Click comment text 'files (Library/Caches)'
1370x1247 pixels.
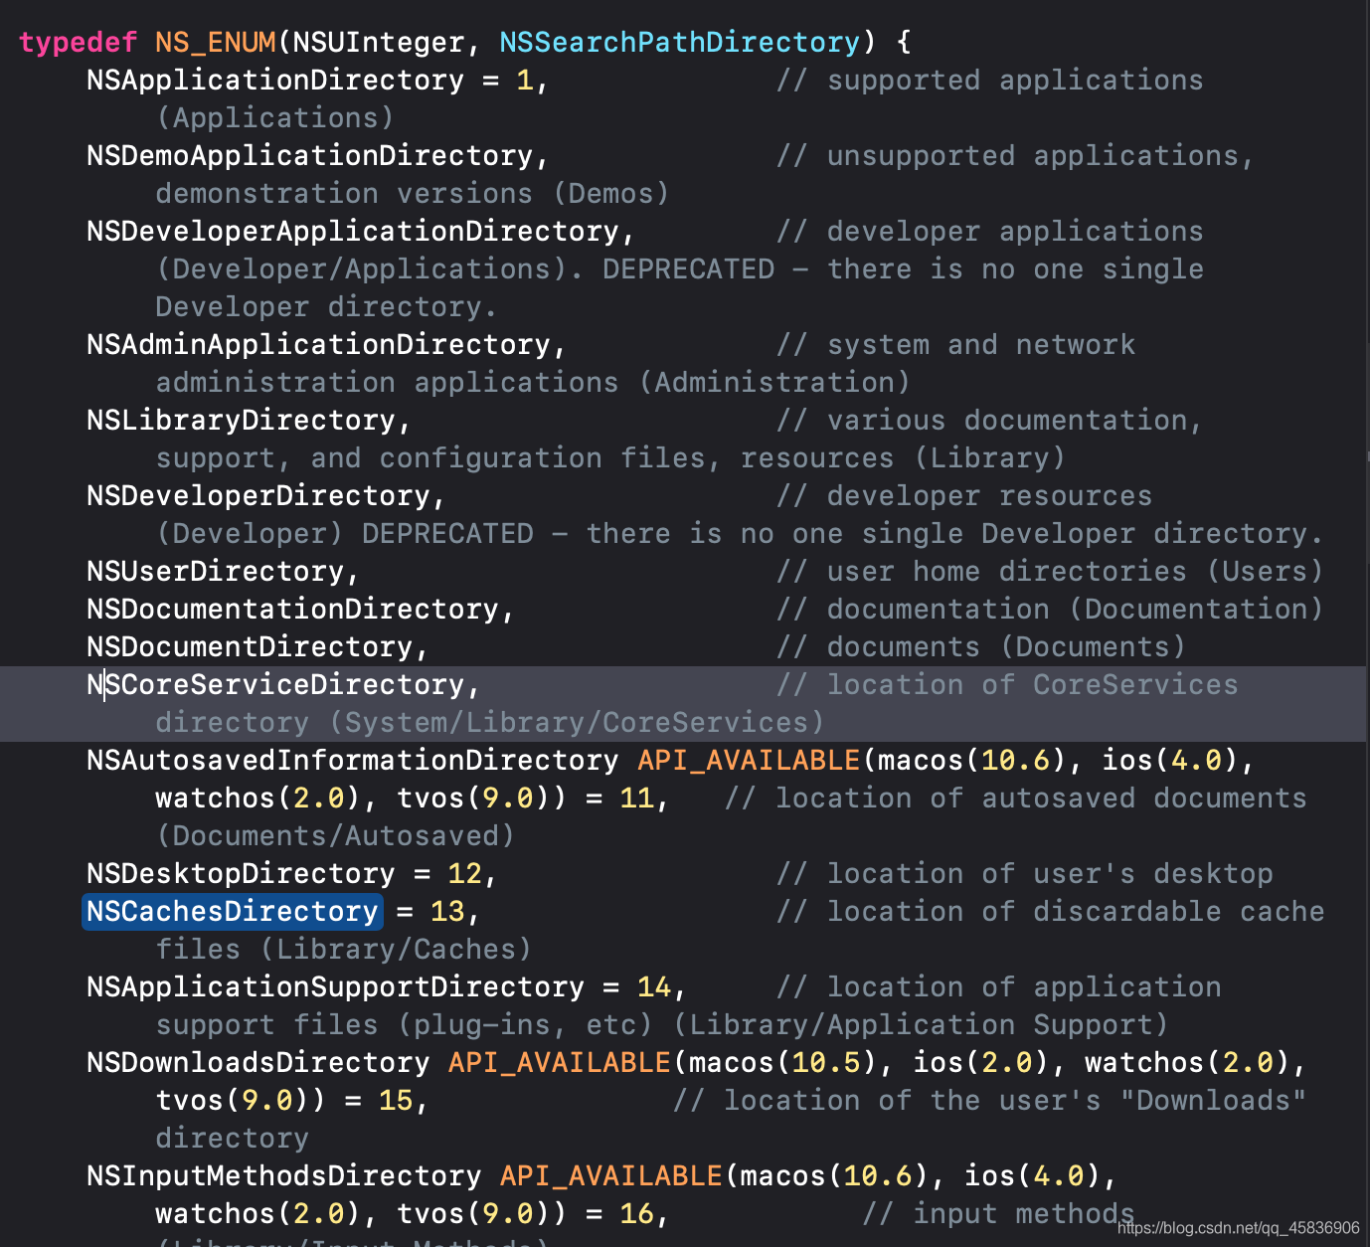[x=344, y=950]
